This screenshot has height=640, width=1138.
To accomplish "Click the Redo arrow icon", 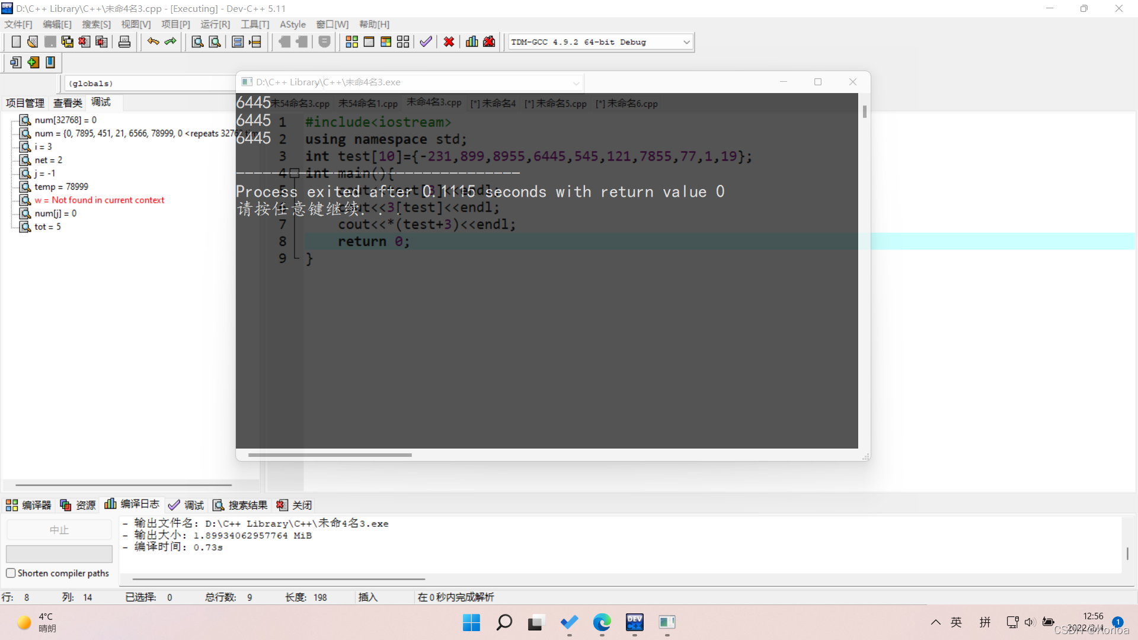I will (171, 41).
